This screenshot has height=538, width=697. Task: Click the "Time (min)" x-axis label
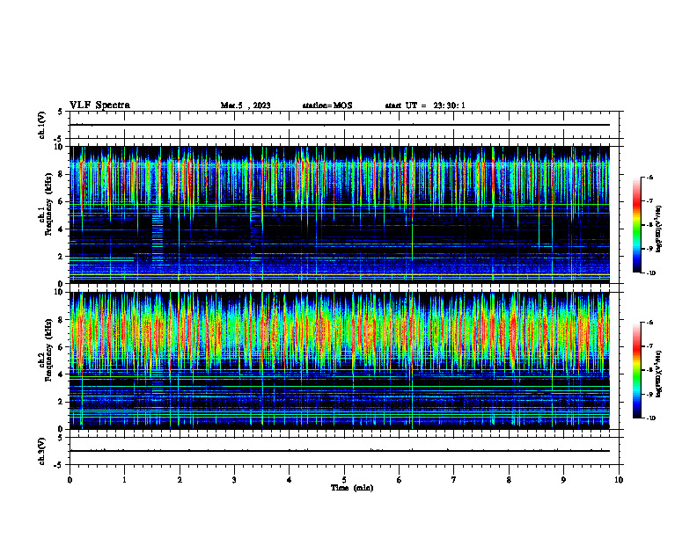(x=352, y=488)
